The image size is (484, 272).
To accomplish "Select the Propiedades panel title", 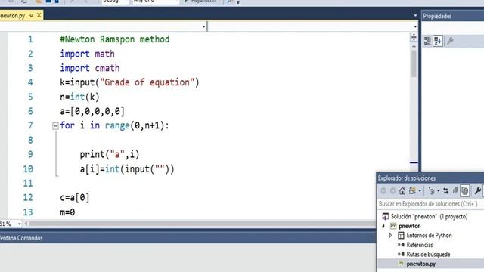I will tap(437, 16).
